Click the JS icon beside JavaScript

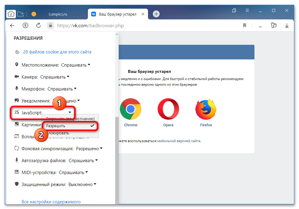coord(17,112)
